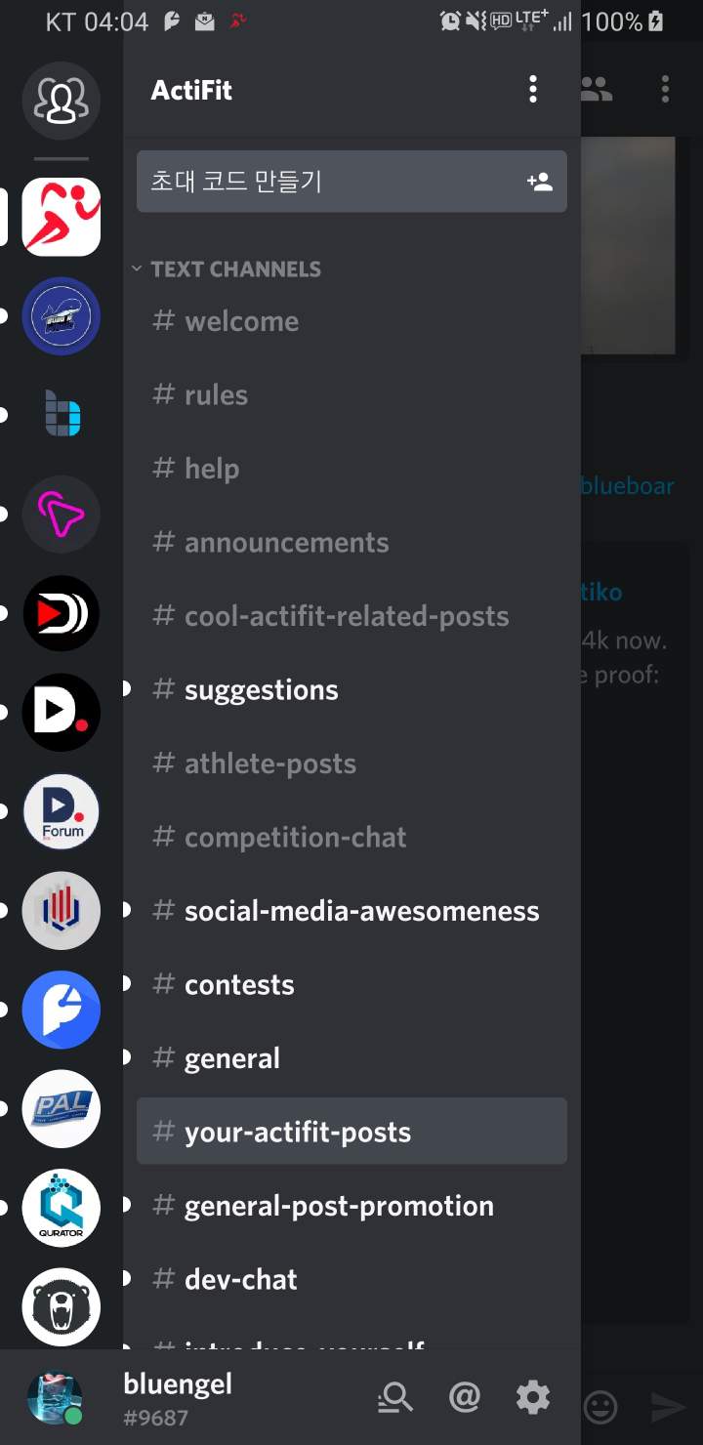
Task: Open the emoji picker in message bar
Action: point(600,1407)
